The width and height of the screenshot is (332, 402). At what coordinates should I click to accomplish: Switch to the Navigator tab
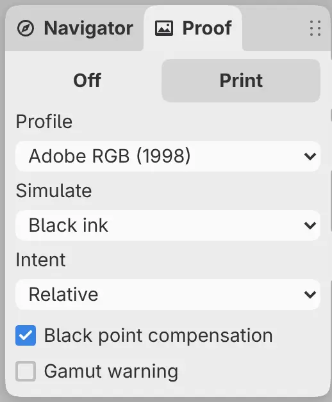(x=75, y=28)
